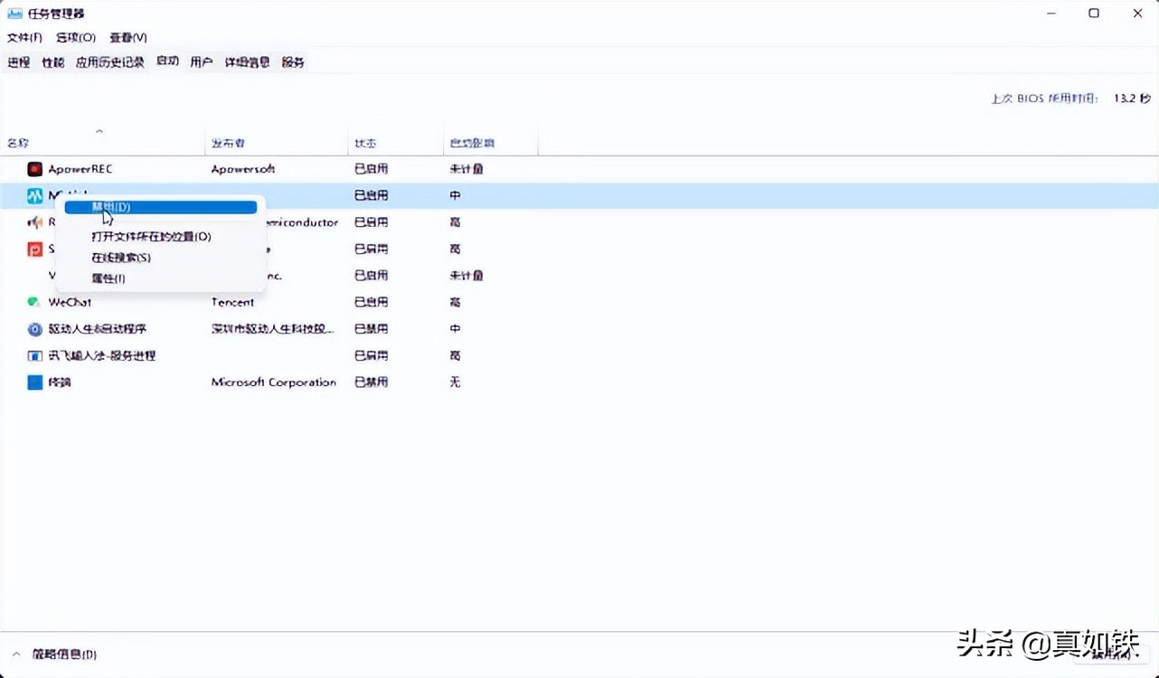Click the round 驱动人生 gear icon
The width and height of the screenshot is (1159, 678).
coord(35,329)
